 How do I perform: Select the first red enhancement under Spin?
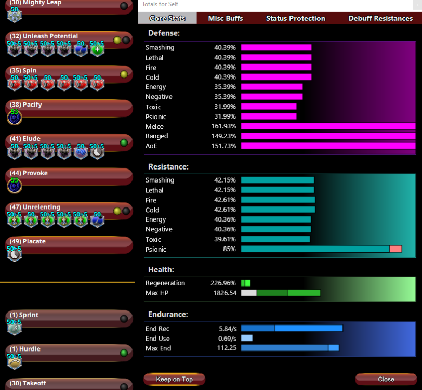pyautogui.click(x=14, y=84)
